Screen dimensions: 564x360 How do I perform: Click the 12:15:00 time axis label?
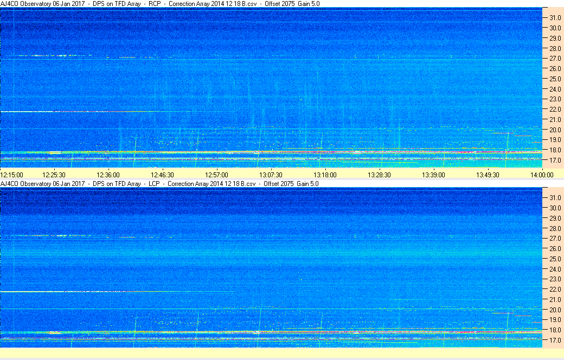12,175
